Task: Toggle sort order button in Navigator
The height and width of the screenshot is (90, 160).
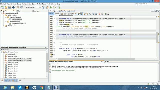Action: [x=20, y=80]
